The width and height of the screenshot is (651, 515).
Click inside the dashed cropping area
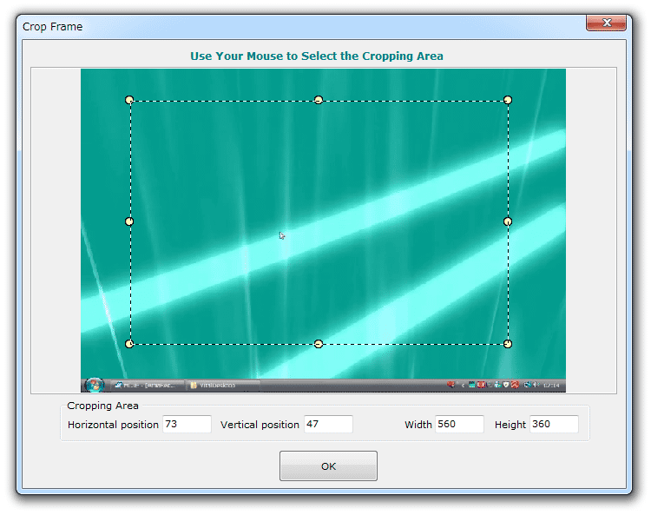(319, 221)
